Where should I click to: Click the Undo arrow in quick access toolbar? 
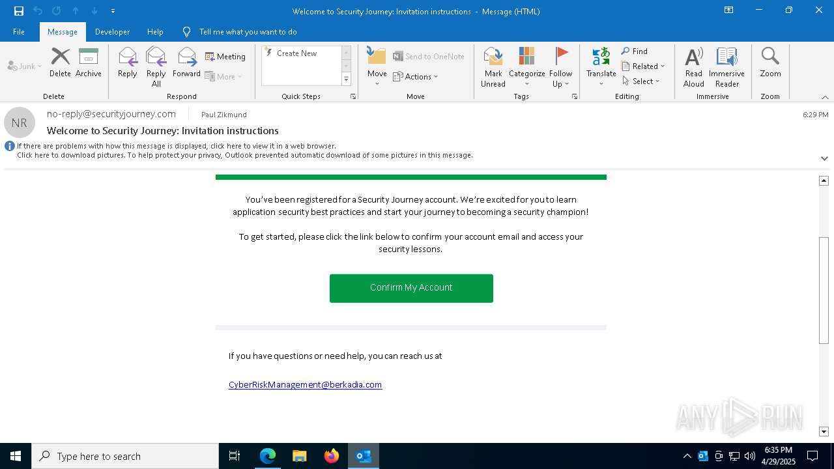pos(38,11)
